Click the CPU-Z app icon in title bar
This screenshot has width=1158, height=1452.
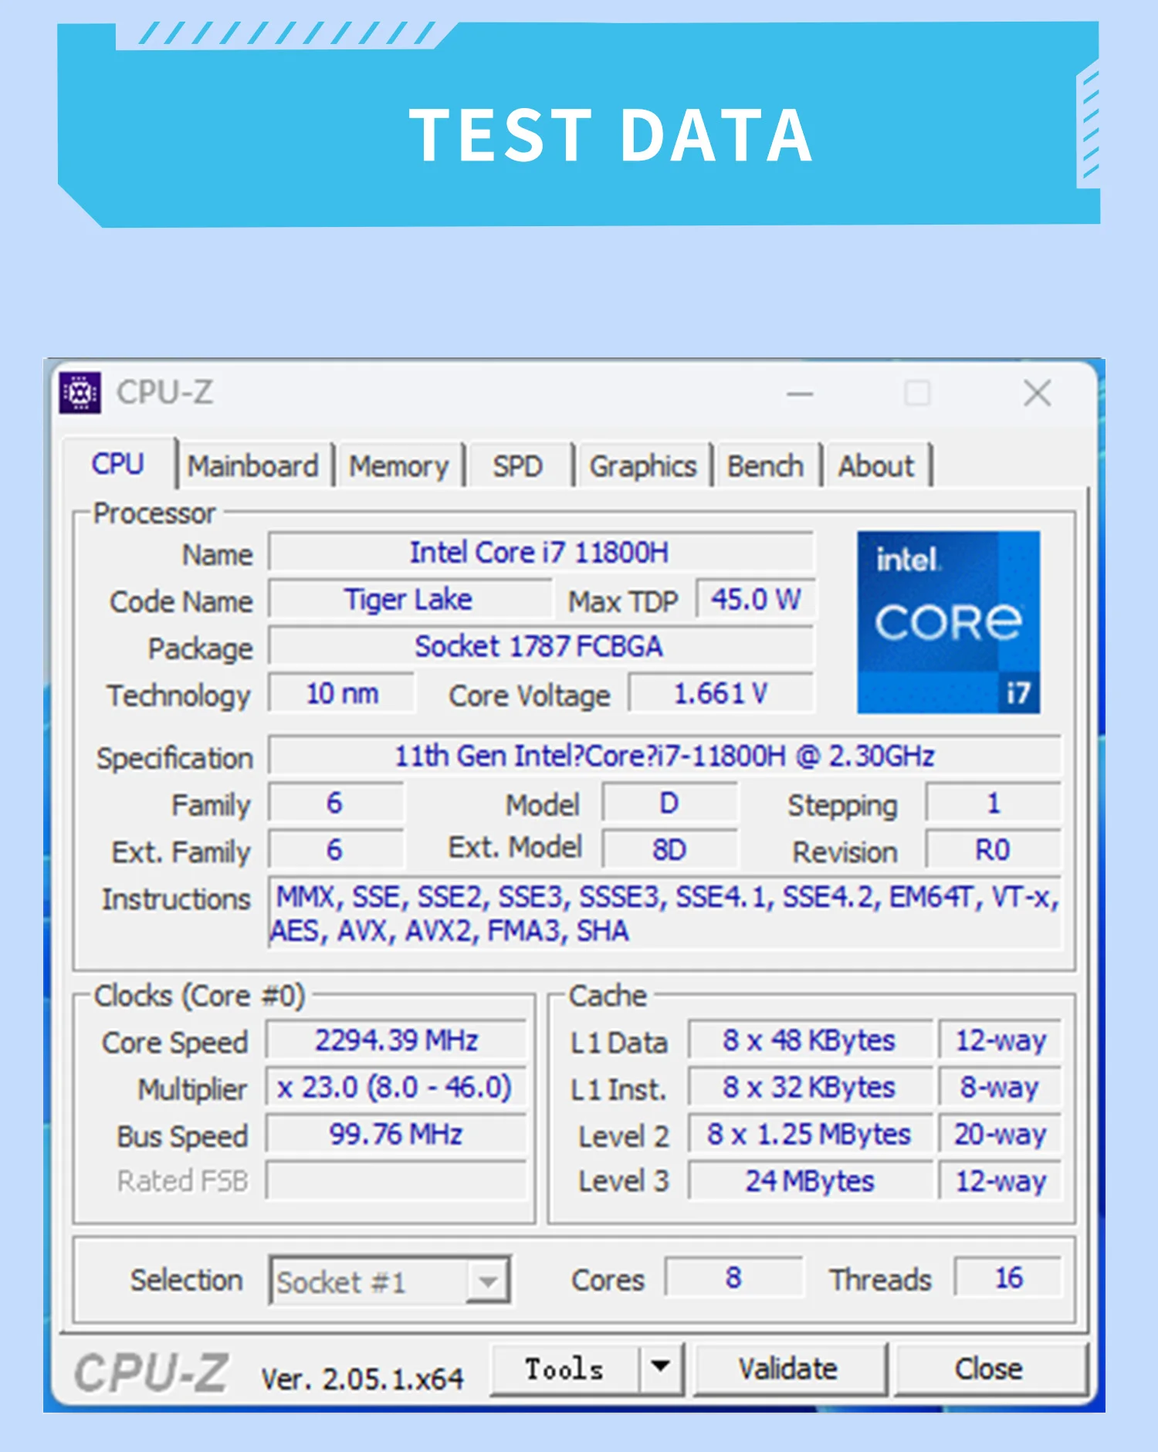80,393
